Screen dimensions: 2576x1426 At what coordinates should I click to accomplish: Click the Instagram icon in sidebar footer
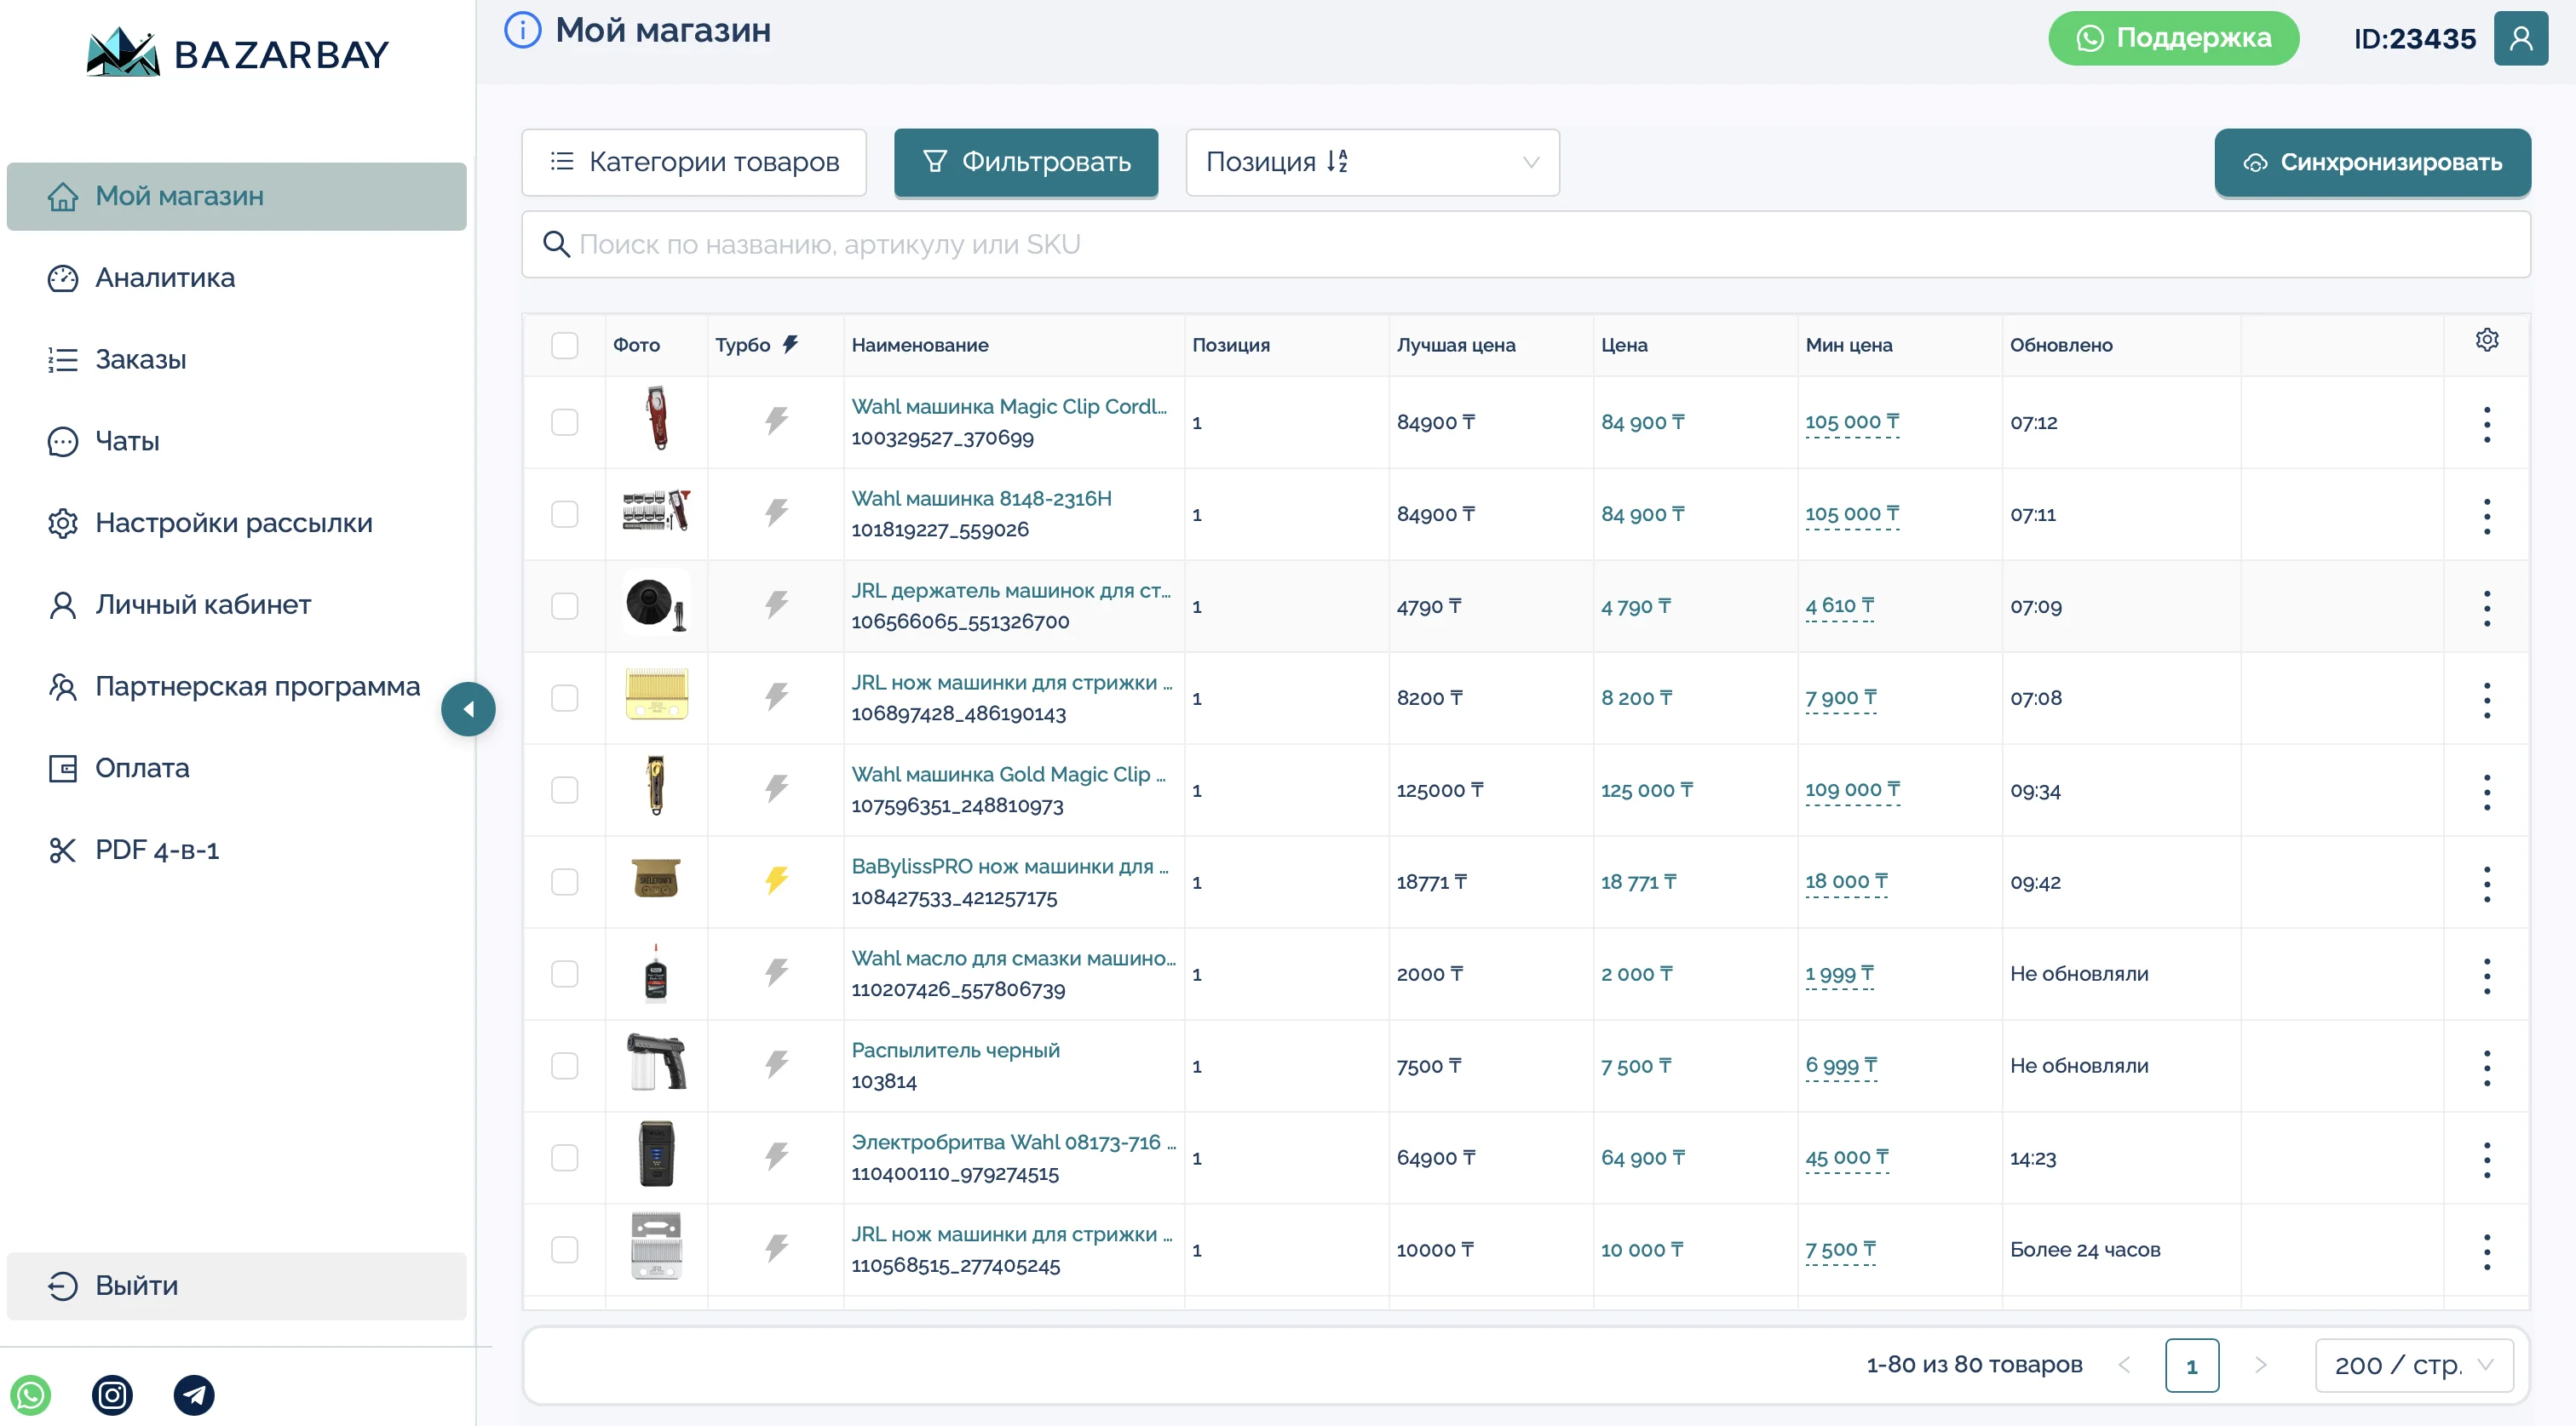point(112,1395)
